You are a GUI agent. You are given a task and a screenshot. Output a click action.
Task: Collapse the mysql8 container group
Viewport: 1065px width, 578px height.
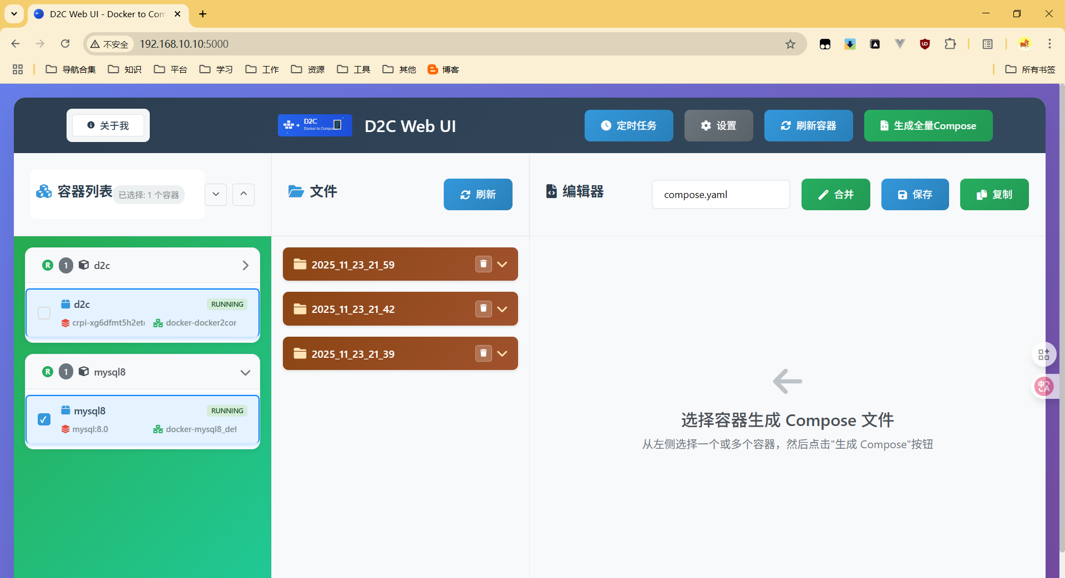pos(245,372)
